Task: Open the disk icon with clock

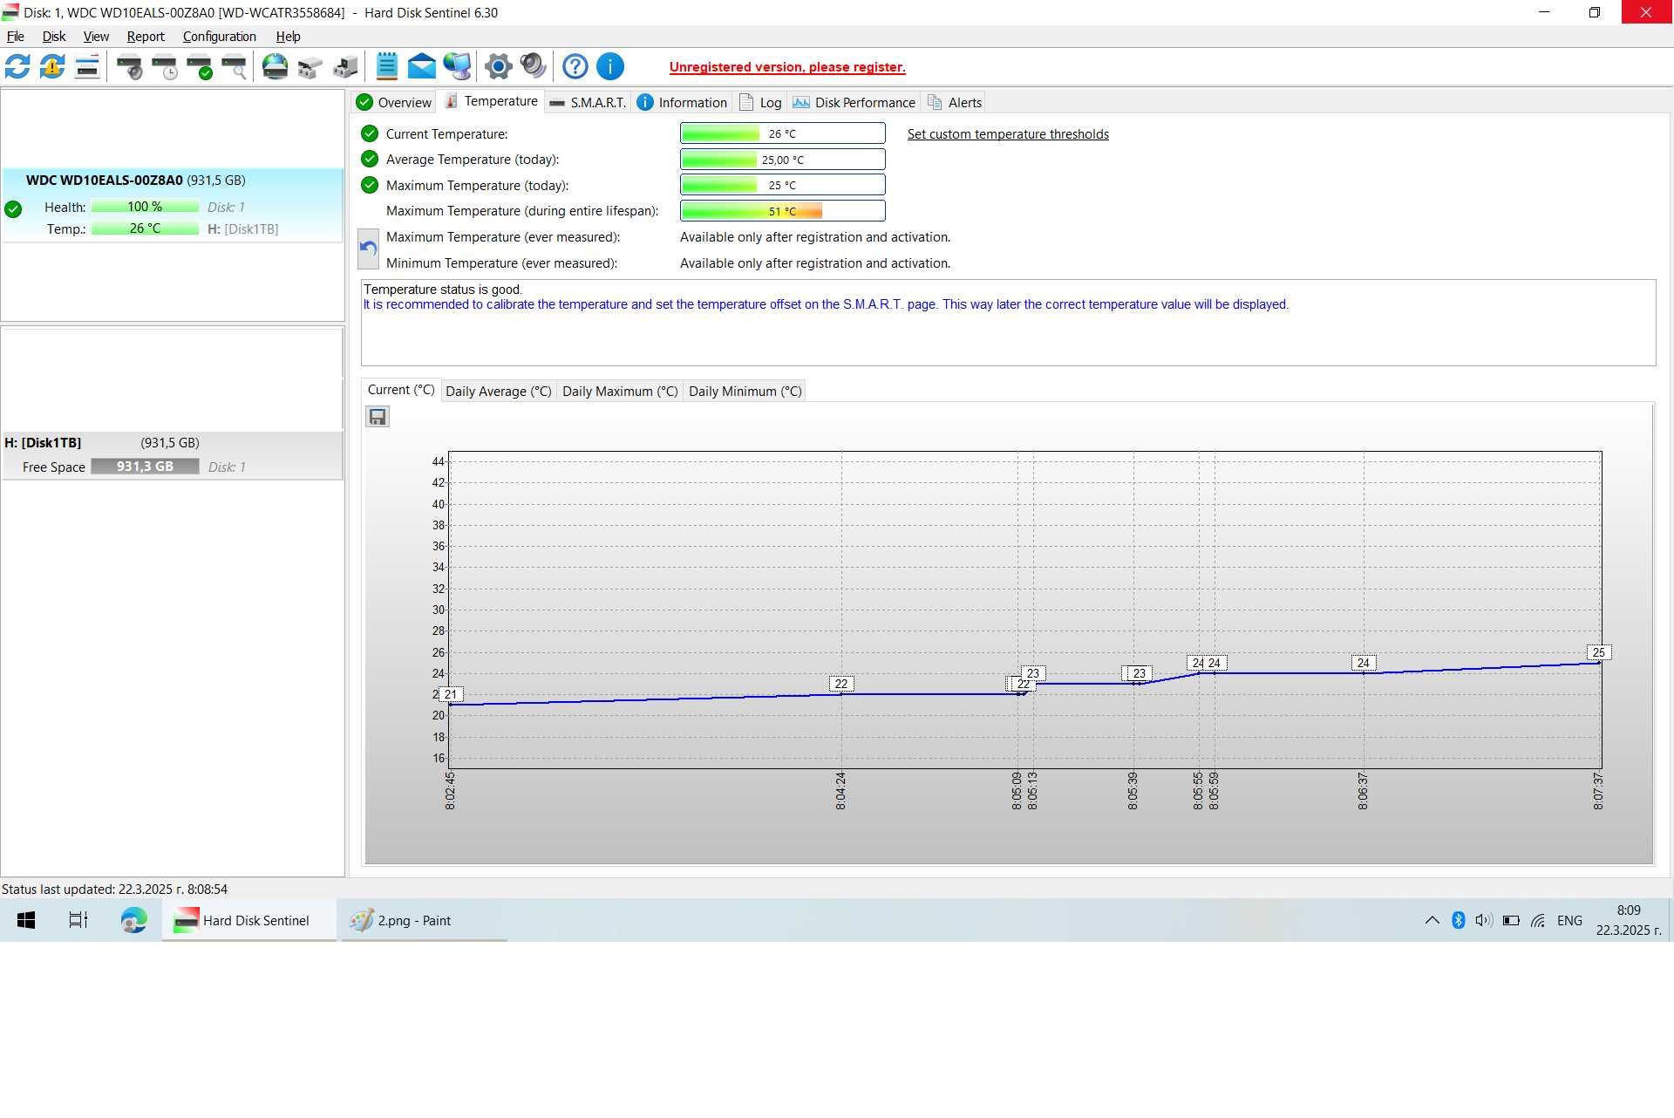Action: tap(164, 66)
